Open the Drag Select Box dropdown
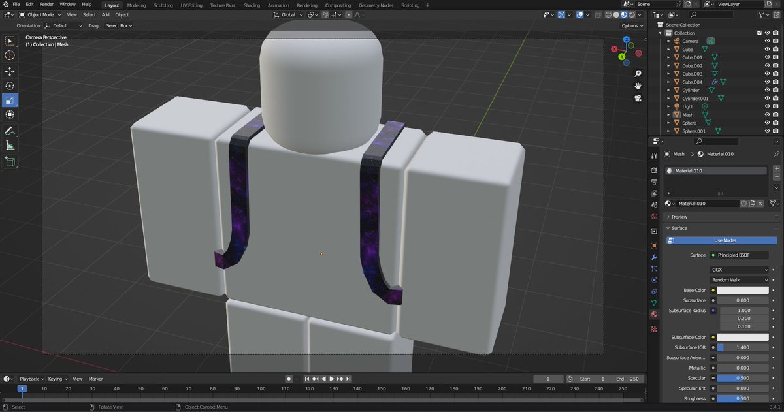This screenshot has height=412, width=784. pos(119,25)
